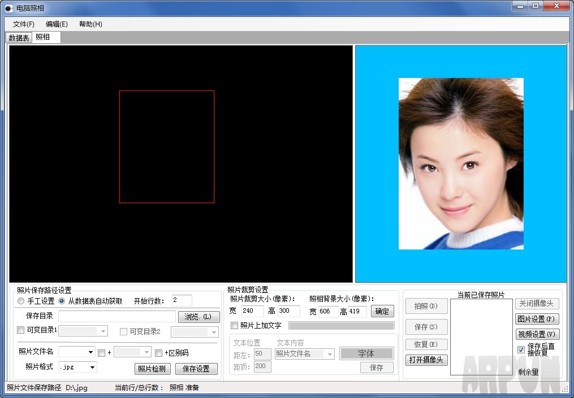Click the background width field showing 606
The height and width of the screenshot is (398, 574).
click(328, 312)
